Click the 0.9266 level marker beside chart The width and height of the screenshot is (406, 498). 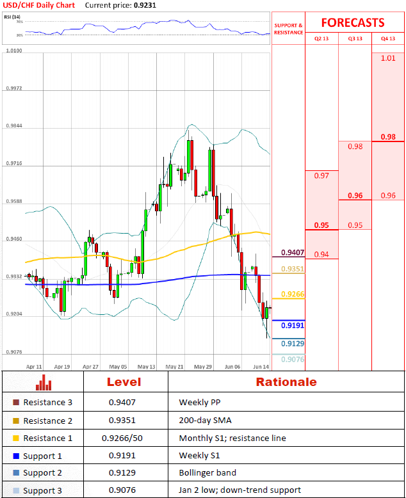tap(293, 294)
